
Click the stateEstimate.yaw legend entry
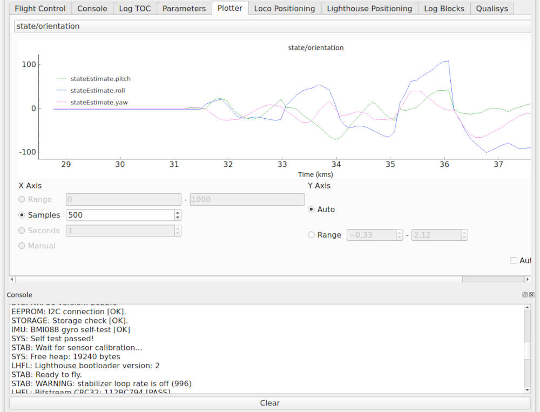click(x=92, y=102)
